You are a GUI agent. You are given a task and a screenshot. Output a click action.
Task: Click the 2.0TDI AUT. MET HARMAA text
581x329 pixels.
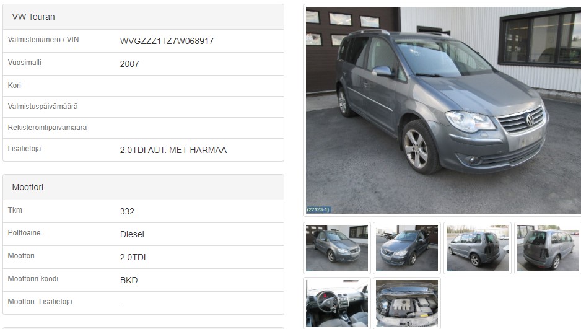point(173,150)
